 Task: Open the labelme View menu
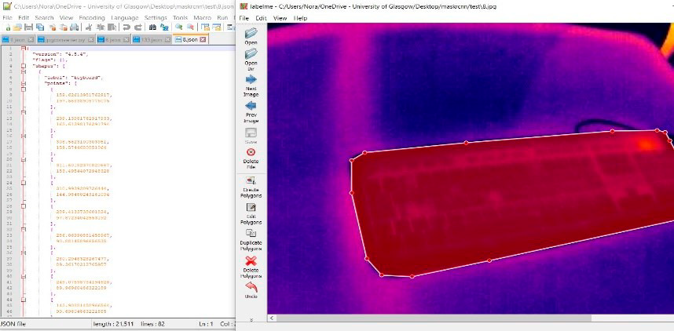tap(280, 18)
